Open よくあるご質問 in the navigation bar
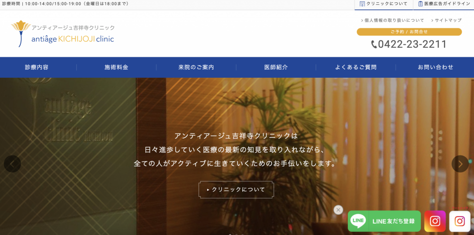The width and height of the screenshot is (474, 235). pyautogui.click(x=355, y=67)
